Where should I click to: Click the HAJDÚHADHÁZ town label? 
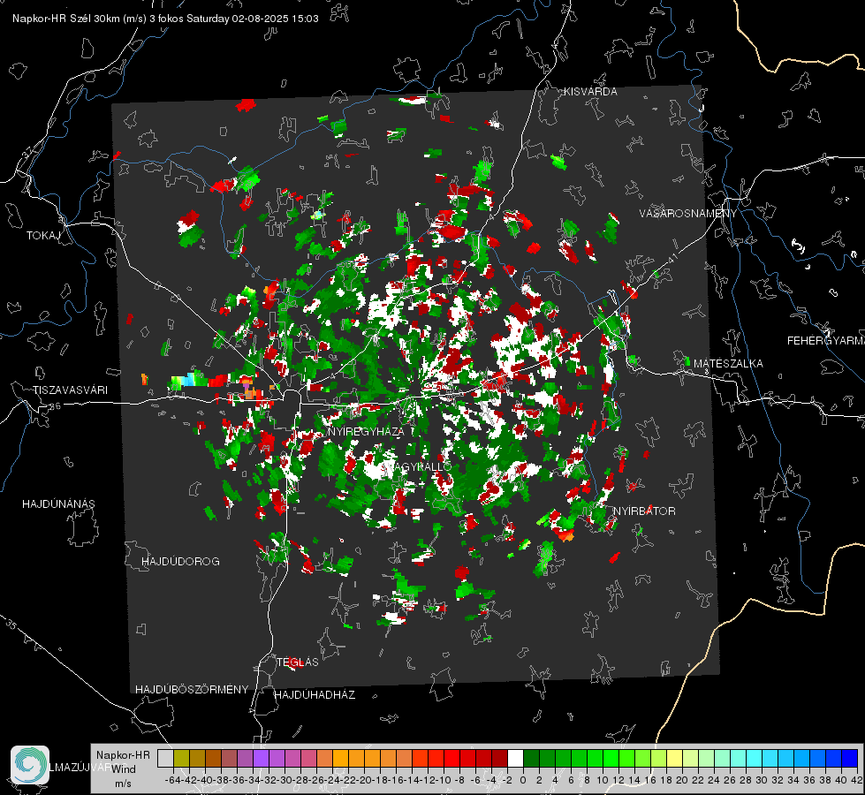point(315,694)
